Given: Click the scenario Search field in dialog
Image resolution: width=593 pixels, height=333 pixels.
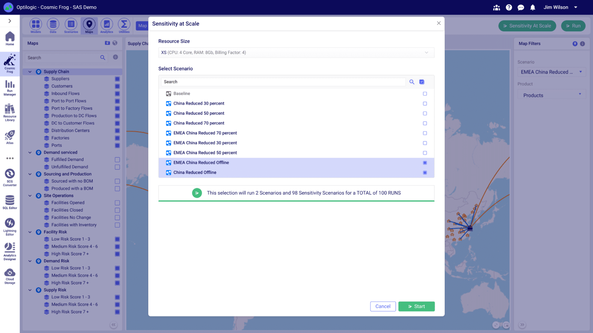Looking at the screenshot, I should [283, 82].
